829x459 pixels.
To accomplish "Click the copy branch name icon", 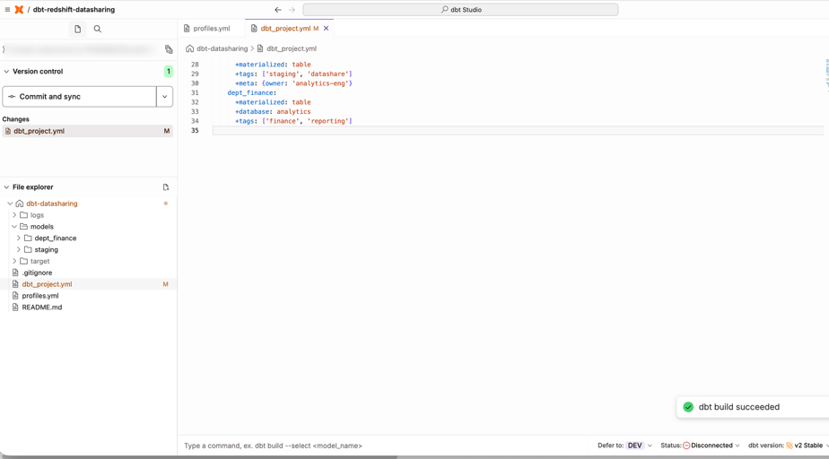I will [169, 49].
